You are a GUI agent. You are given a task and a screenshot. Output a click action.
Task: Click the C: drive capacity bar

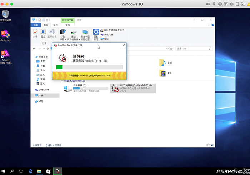pyautogui.click(x=91, y=88)
